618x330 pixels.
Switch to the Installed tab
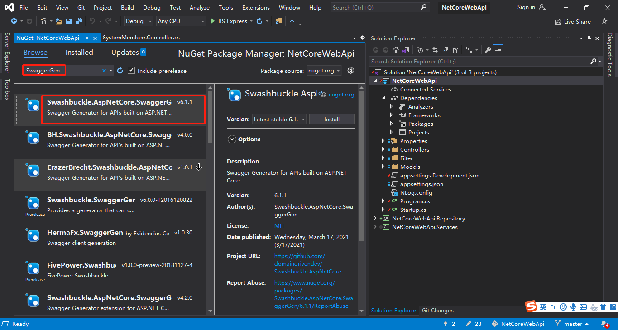coord(79,53)
